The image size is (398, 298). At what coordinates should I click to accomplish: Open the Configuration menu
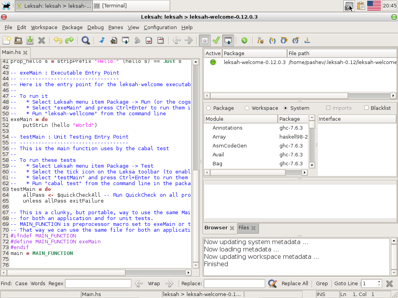coord(160,28)
